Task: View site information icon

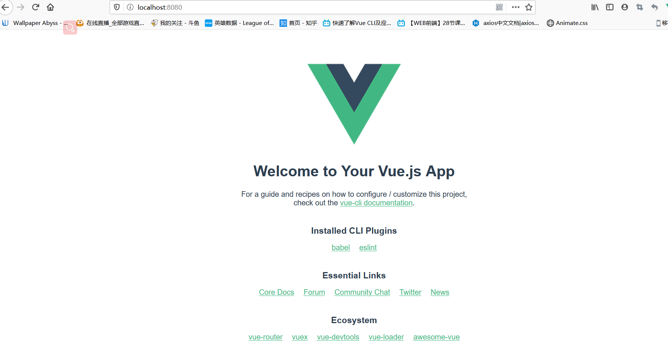Action: [x=130, y=7]
